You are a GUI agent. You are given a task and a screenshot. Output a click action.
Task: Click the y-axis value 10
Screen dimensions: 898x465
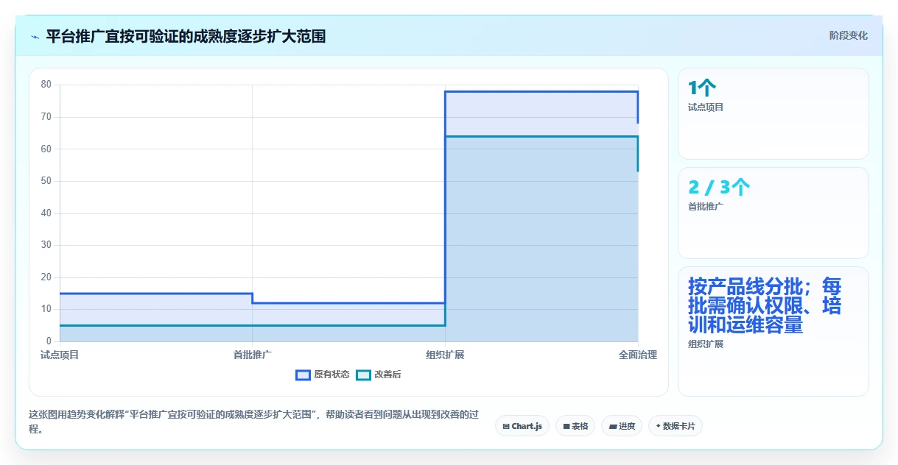click(46, 309)
